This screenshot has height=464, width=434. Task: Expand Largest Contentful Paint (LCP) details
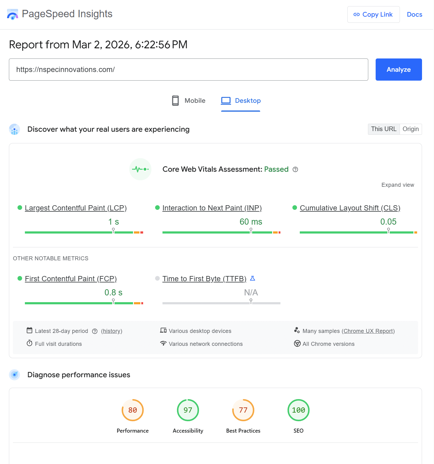[76, 208]
